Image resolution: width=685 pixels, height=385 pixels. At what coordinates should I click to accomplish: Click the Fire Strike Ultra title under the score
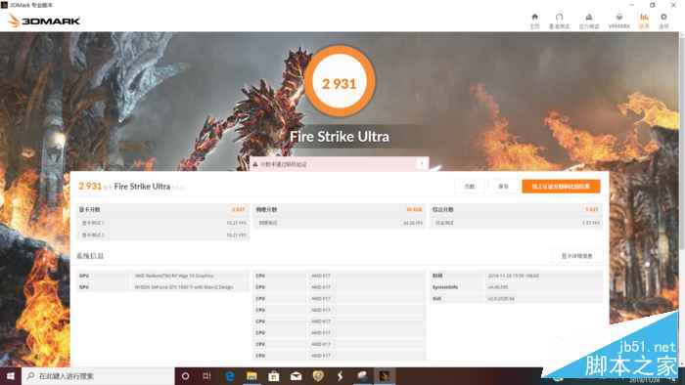pyautogui.click(x=340, y=137)
